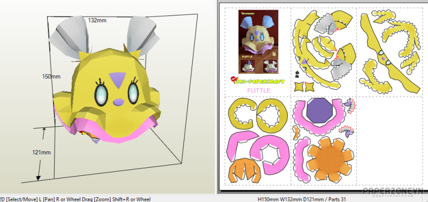The height and width of the screenshot is (202, 428).
Task: Click the small black figure icon on the second page
Action: click(297, 74)
